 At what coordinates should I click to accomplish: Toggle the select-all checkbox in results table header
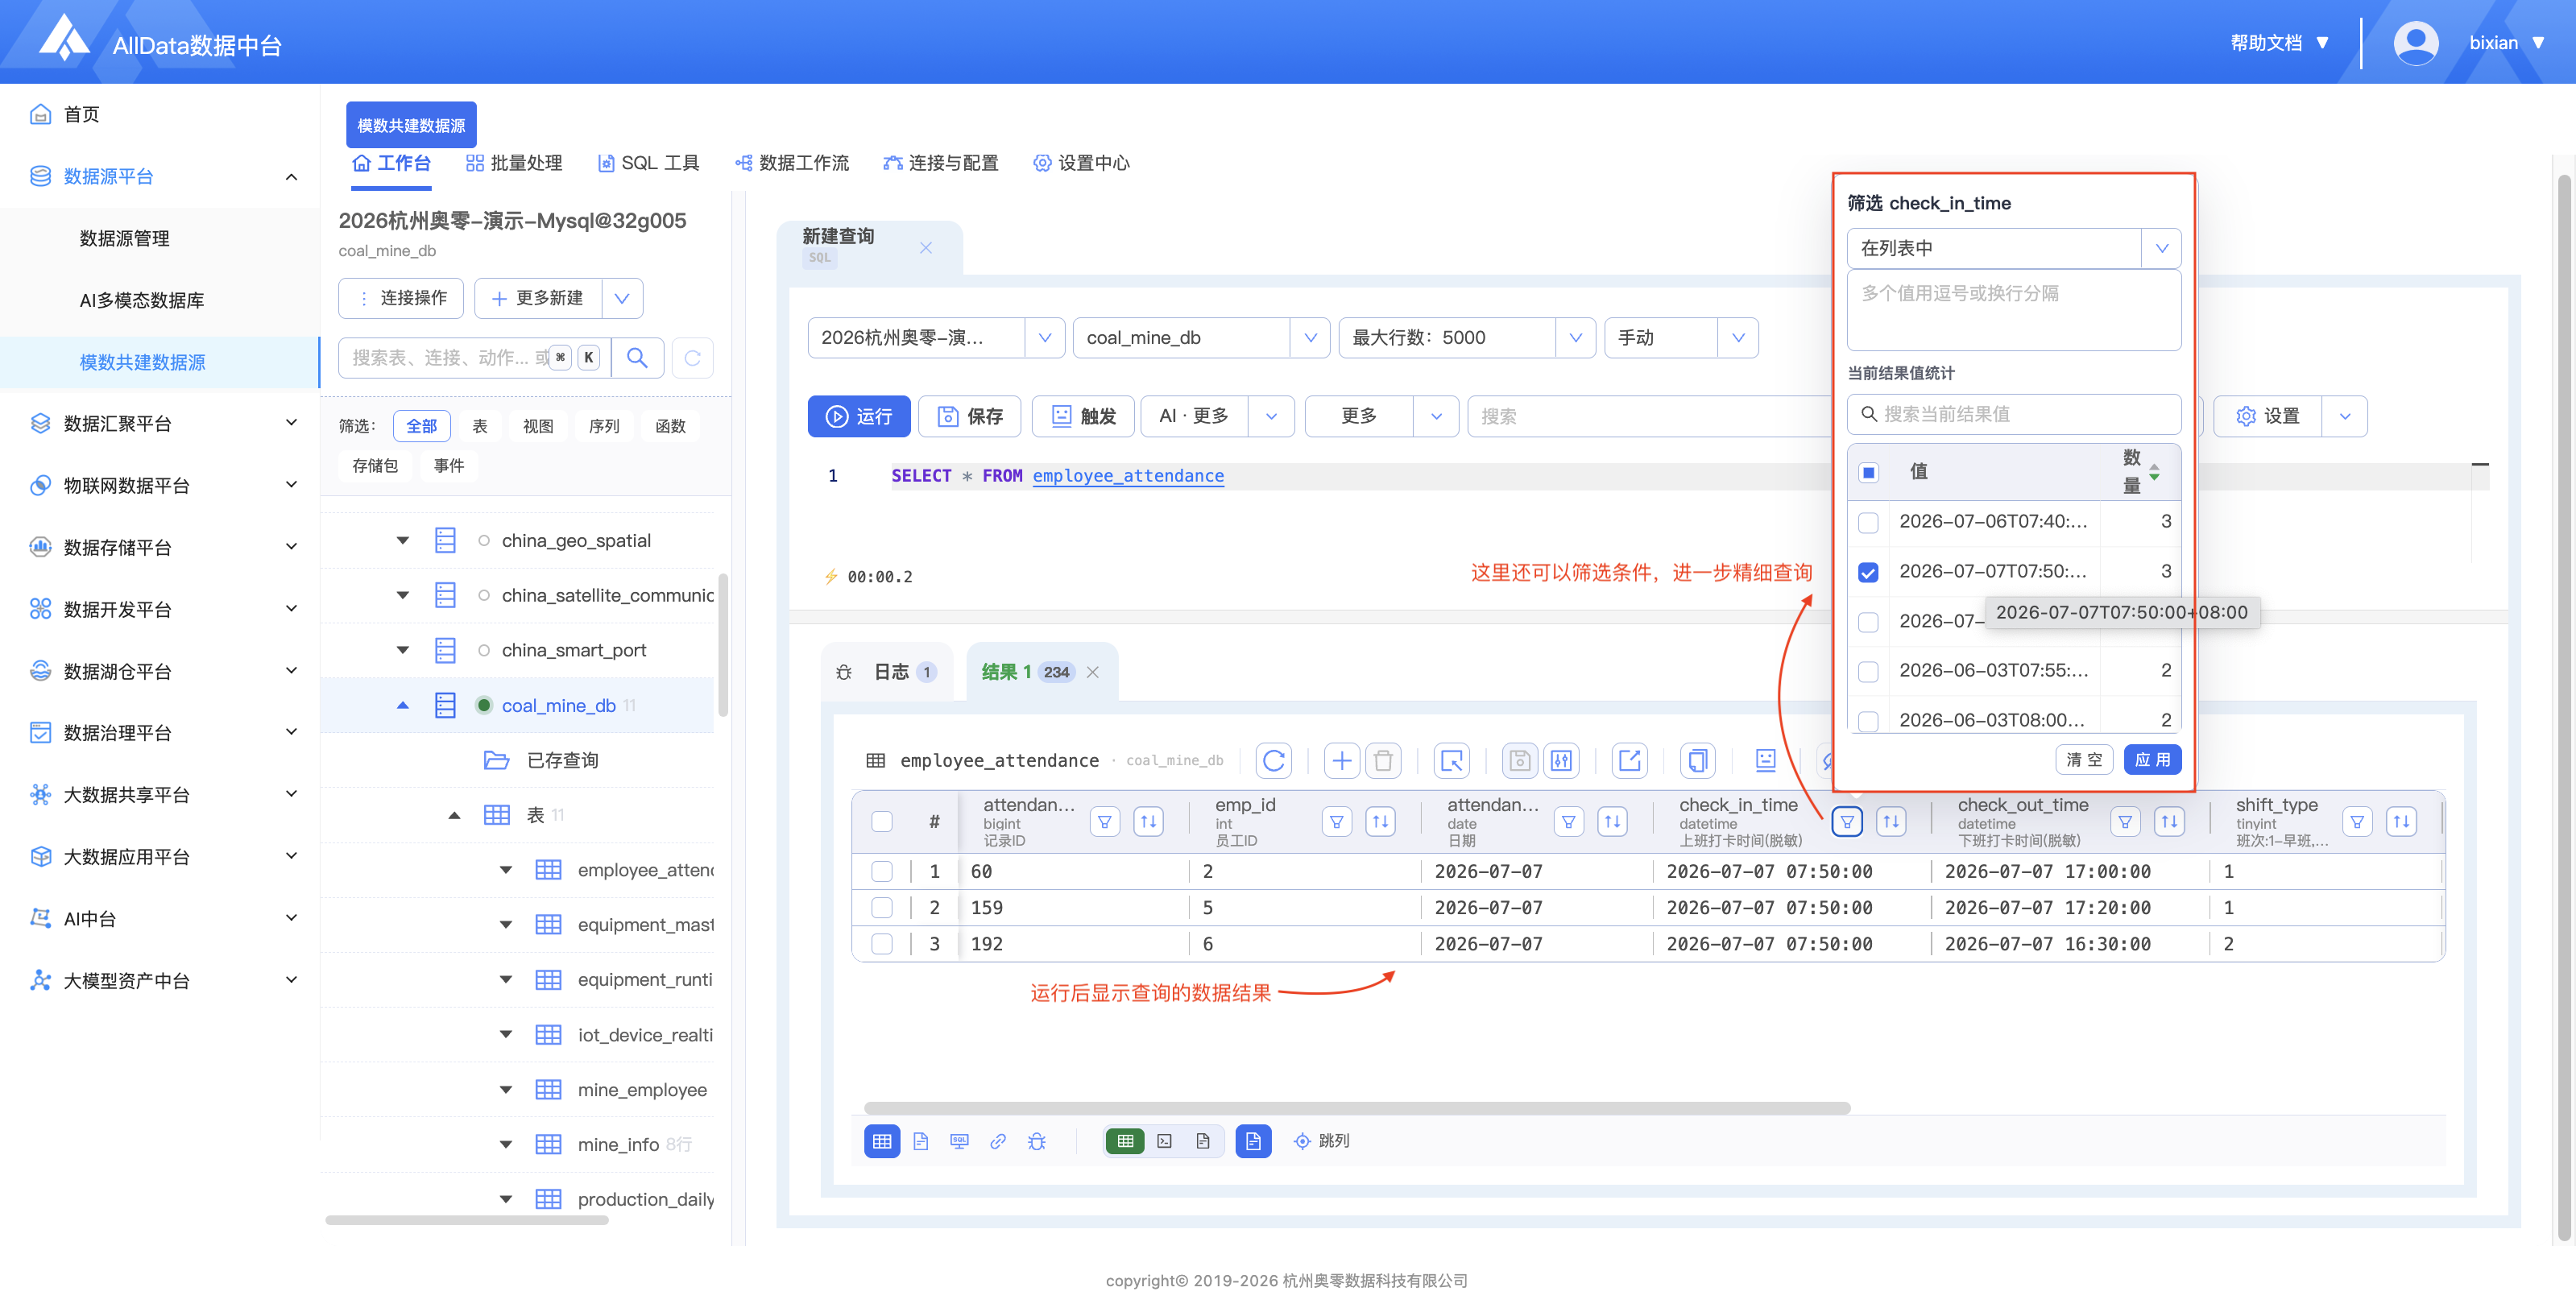click(881, 821)
